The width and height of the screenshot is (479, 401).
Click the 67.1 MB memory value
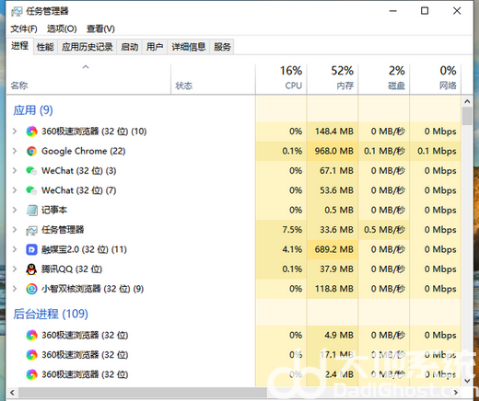tap(336, 171)
